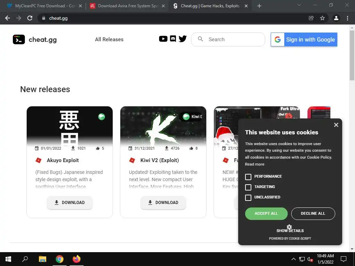Click the Chrome taskbar icon
Image resolution: width=355 pixels, height=266 pixels.
point(60,259)
